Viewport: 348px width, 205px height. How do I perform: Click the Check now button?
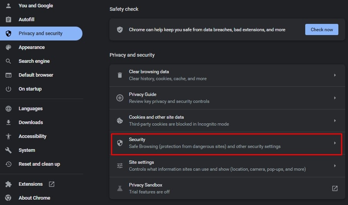pos(321,30)
